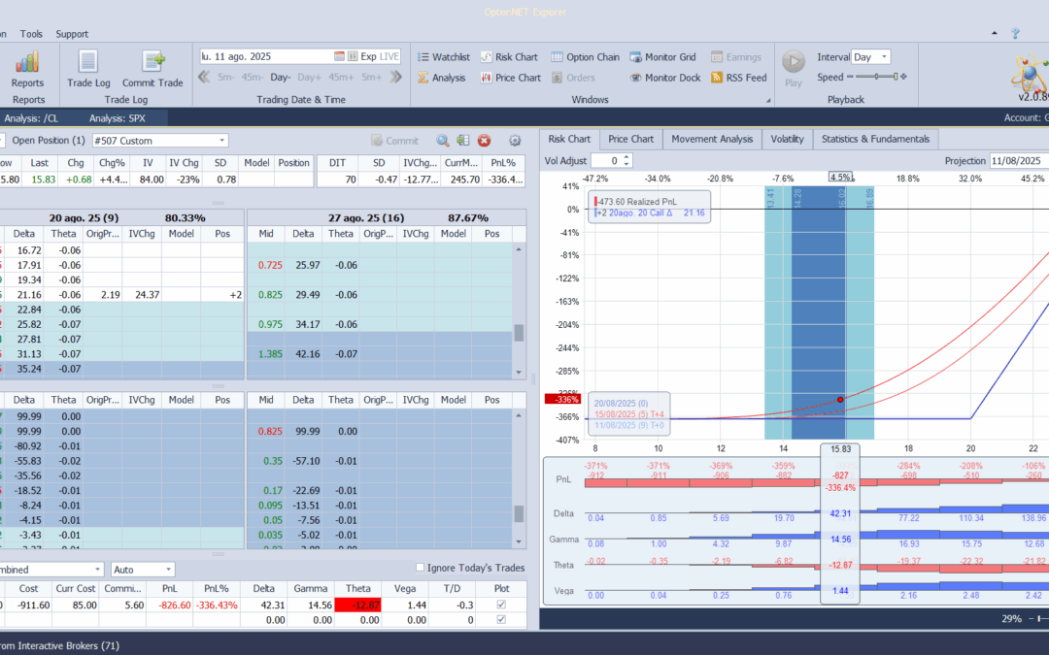The height and width of the screenshot is (655, 1049).
Task: Open the Trade Log button
Action: (x=88, y=70)
